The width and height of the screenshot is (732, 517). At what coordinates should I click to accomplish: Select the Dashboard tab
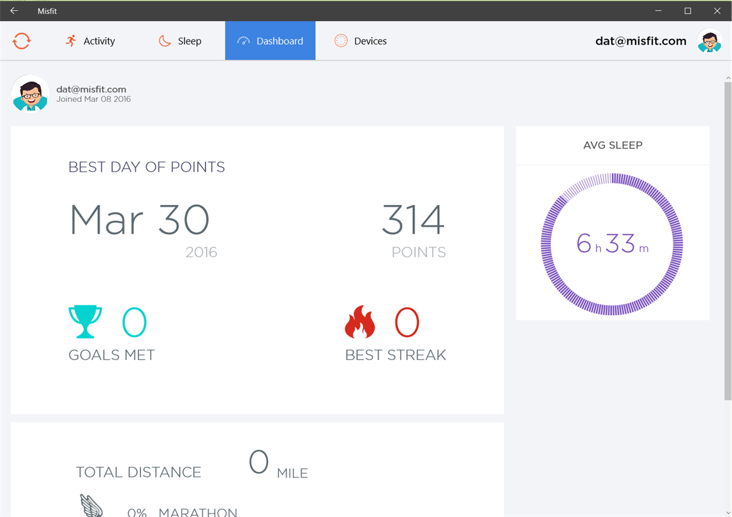click(271, 41)
